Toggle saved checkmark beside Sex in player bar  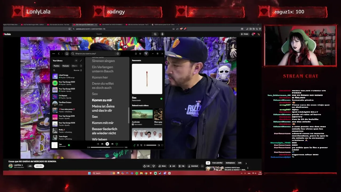[69, 145]
